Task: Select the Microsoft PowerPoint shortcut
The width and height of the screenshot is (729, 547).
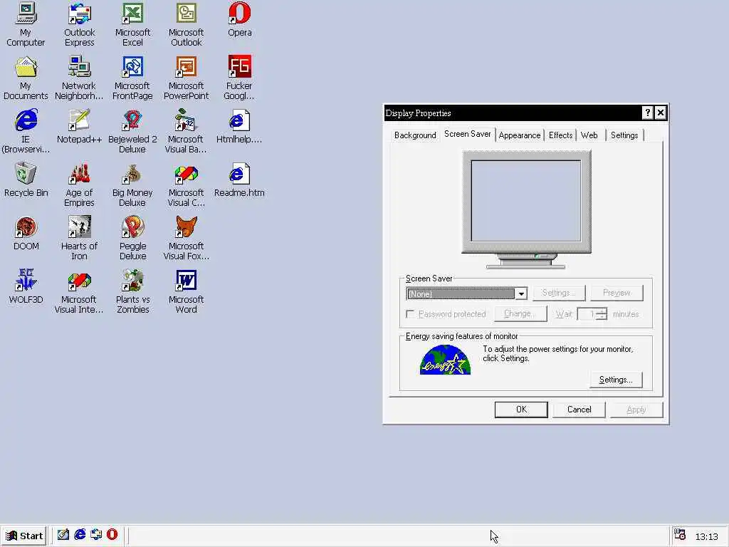Action: (x=186, y=78)
